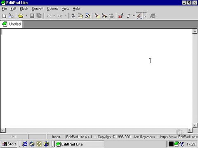Click the EditPad Lite title bar icon
Viewport: 198px width, 148px height.
(3, 2)
